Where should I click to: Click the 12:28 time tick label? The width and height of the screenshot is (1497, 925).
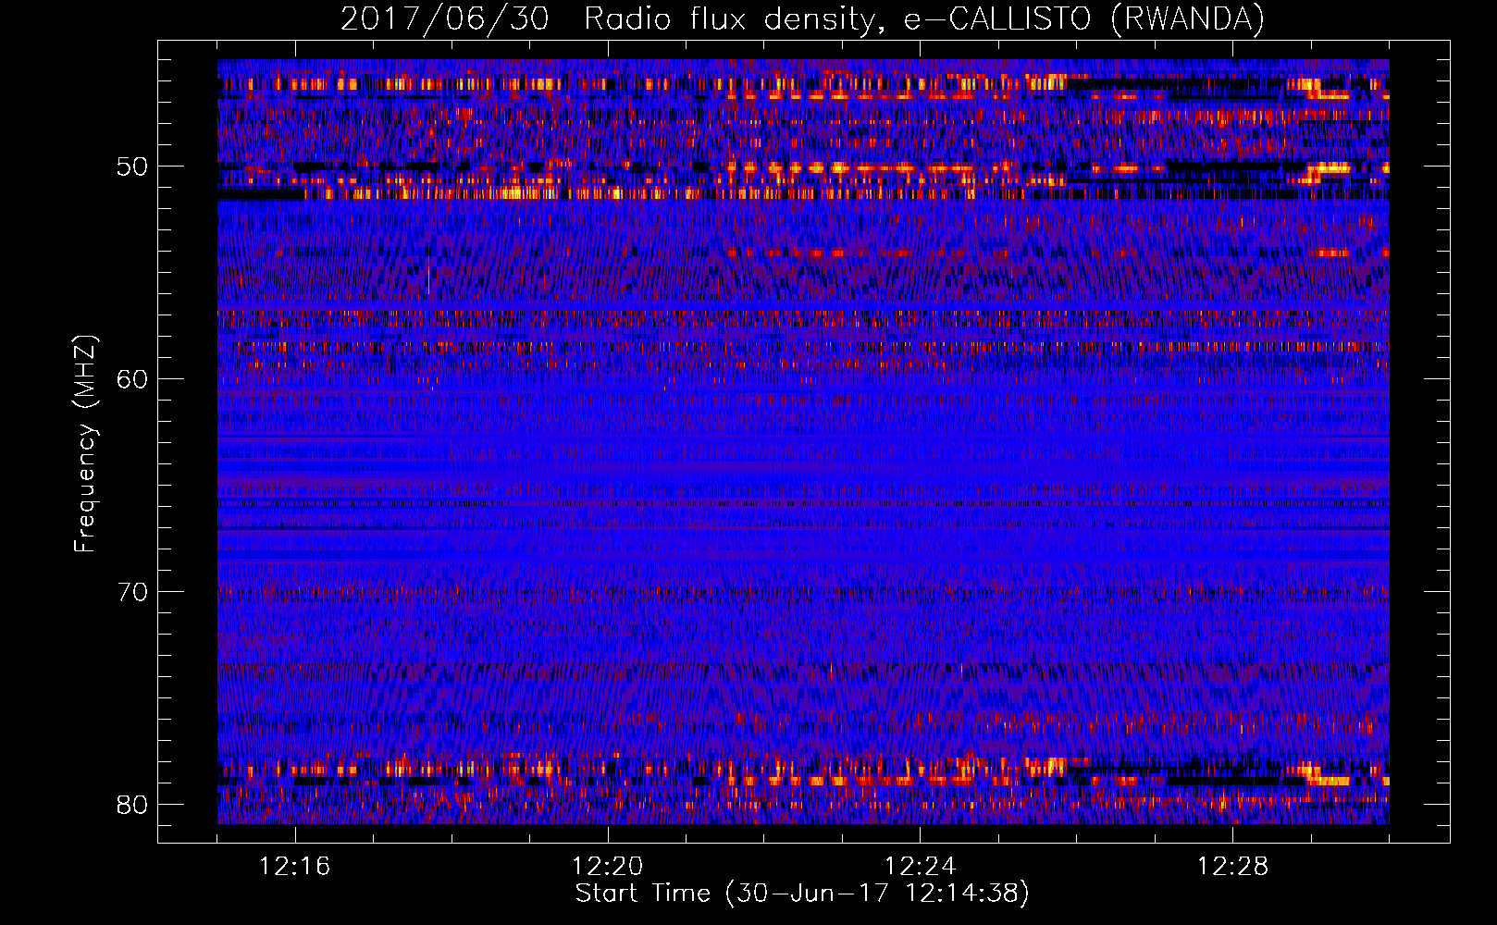pos(1233,867)
